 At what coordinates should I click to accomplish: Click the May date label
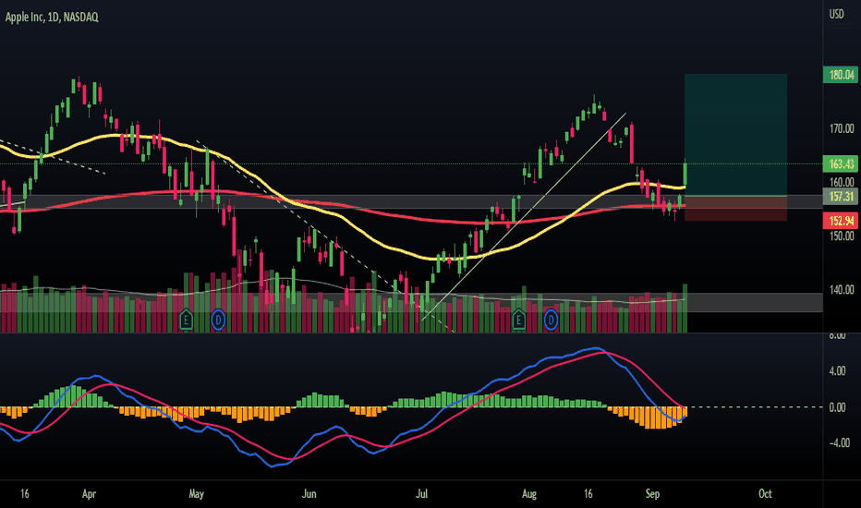point(196,494)
